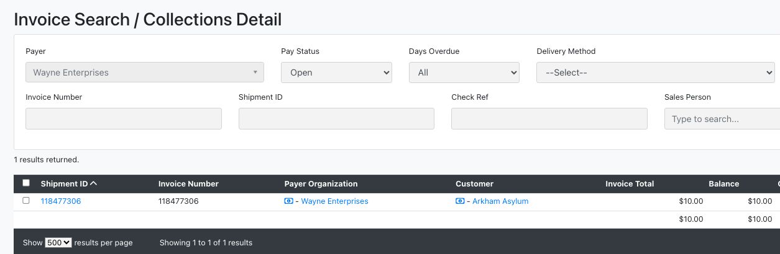Click into the Shipment ID filter field
780x254 pixels.
336,119
